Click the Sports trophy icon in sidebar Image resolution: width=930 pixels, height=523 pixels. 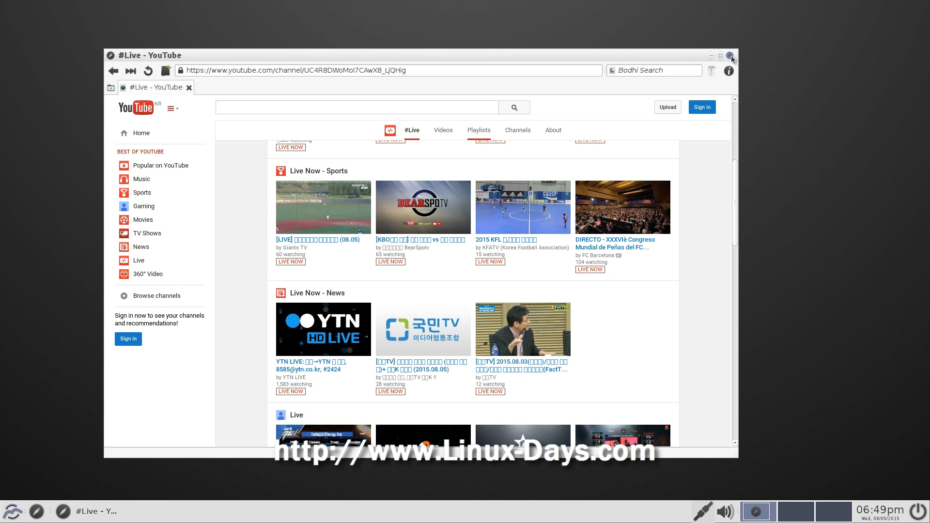click(x=124, y=193)
